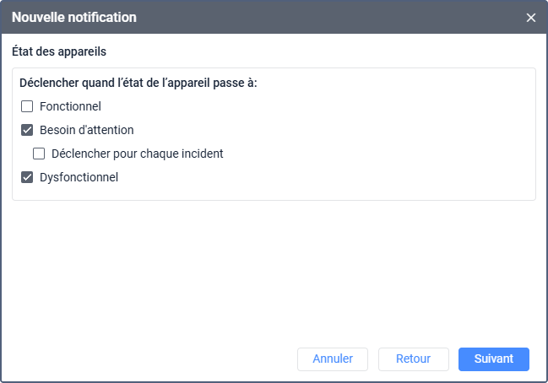Click the blank title bar area left of the X
This screenshot has width=548, height=383.
click(x=338, y=18)
